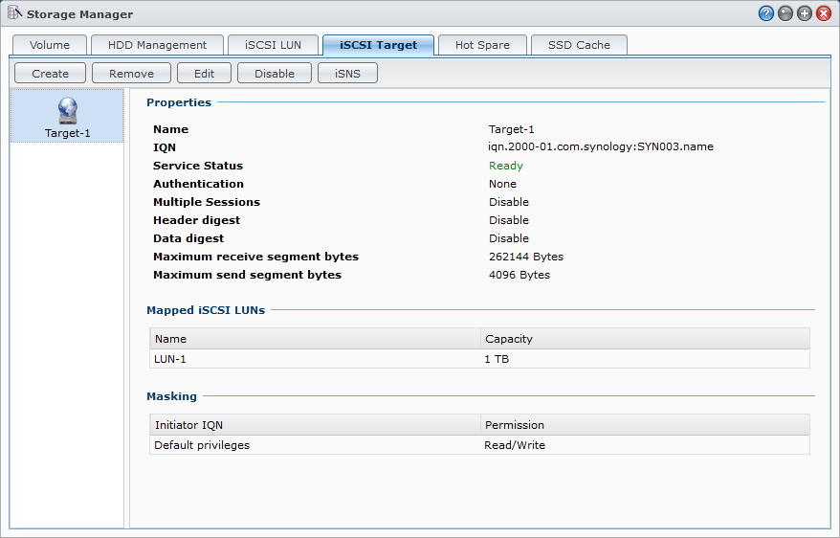The width and height of the screenshot is (840, 538).
Task: Open the iSNS settings button
Action: [x=347, y=74]
